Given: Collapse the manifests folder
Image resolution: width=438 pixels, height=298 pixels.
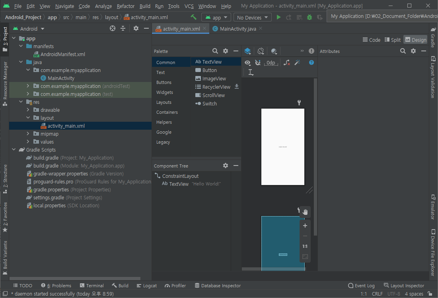Looking at the screenshot, I should click(21, 46).
